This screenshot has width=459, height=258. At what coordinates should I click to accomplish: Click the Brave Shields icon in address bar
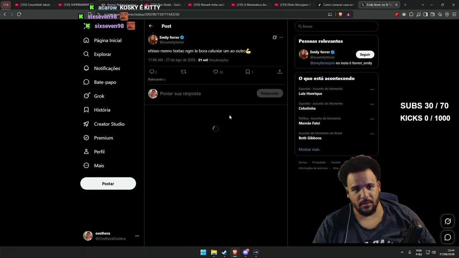point(340,14)
